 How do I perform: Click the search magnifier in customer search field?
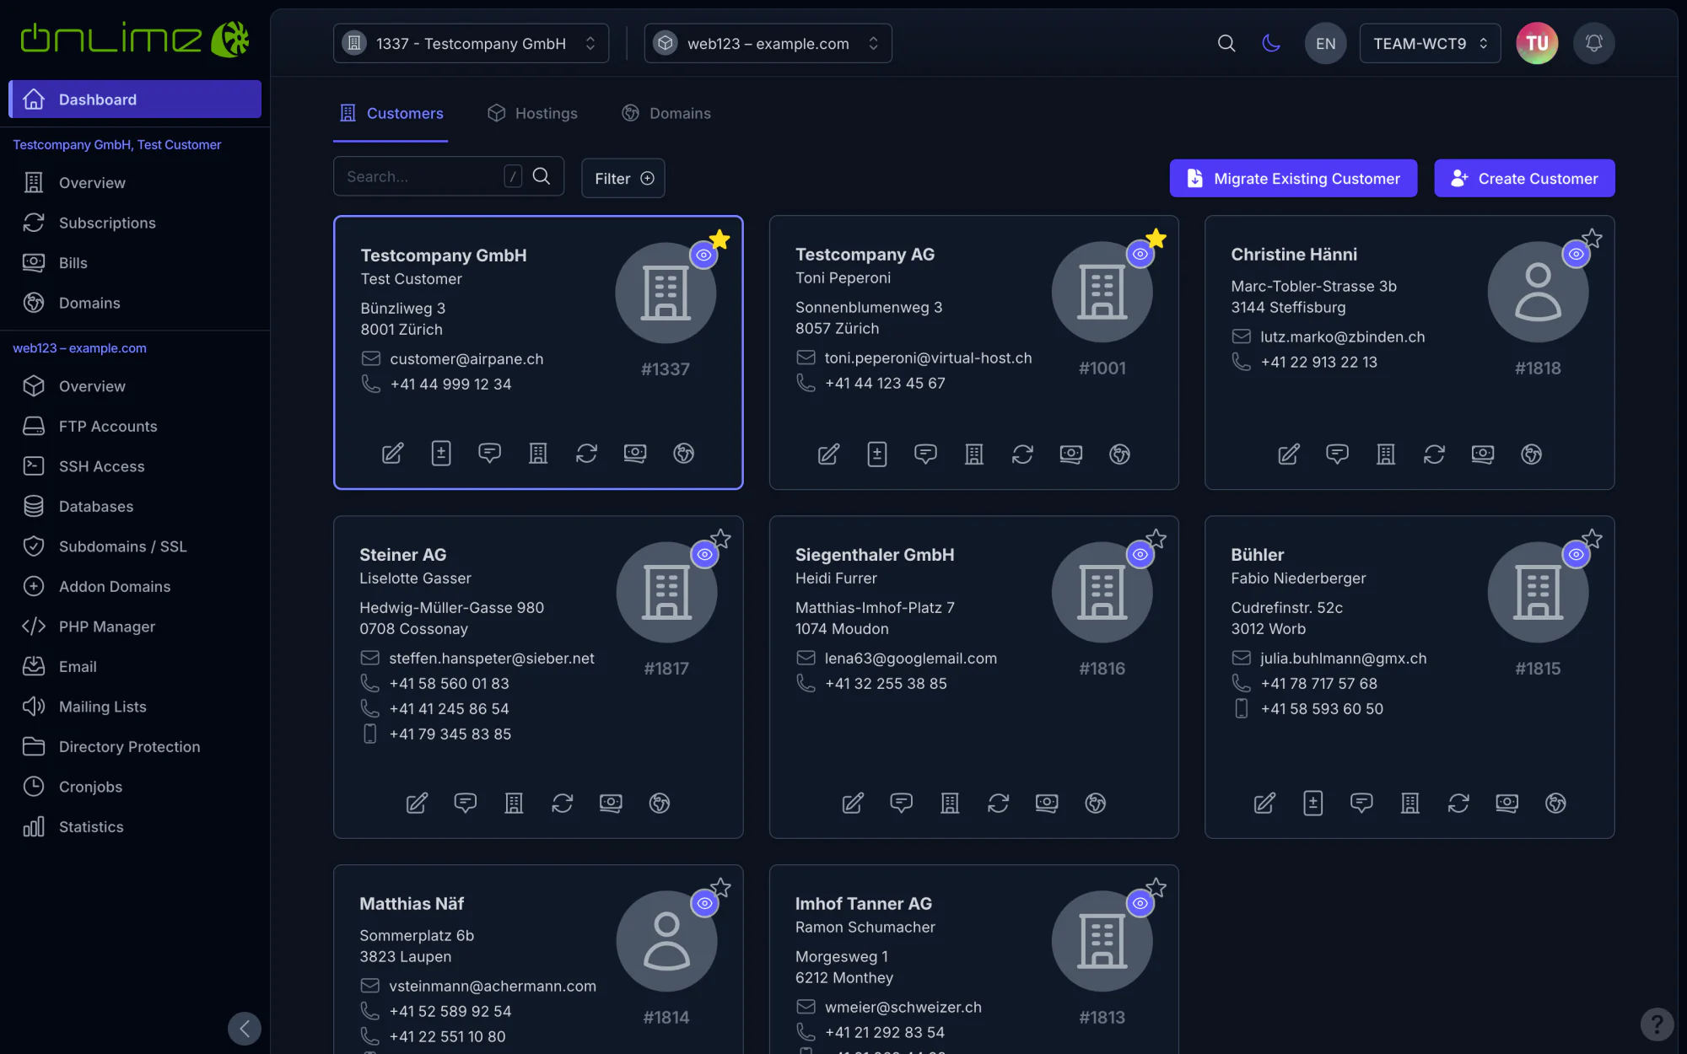pyautogui.click(x=542, y=176)
